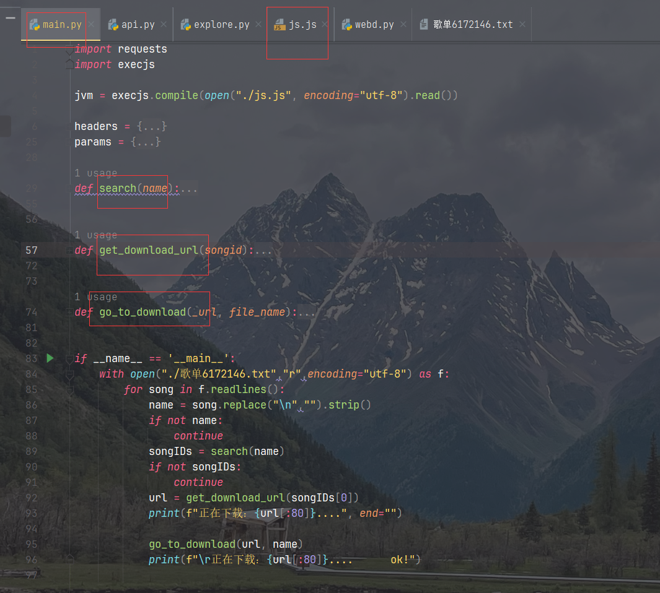This screenshot has height=593, width=660.
Task: Click the search function name in its definition
Action: pyautogui.click(x=118, y=188)
